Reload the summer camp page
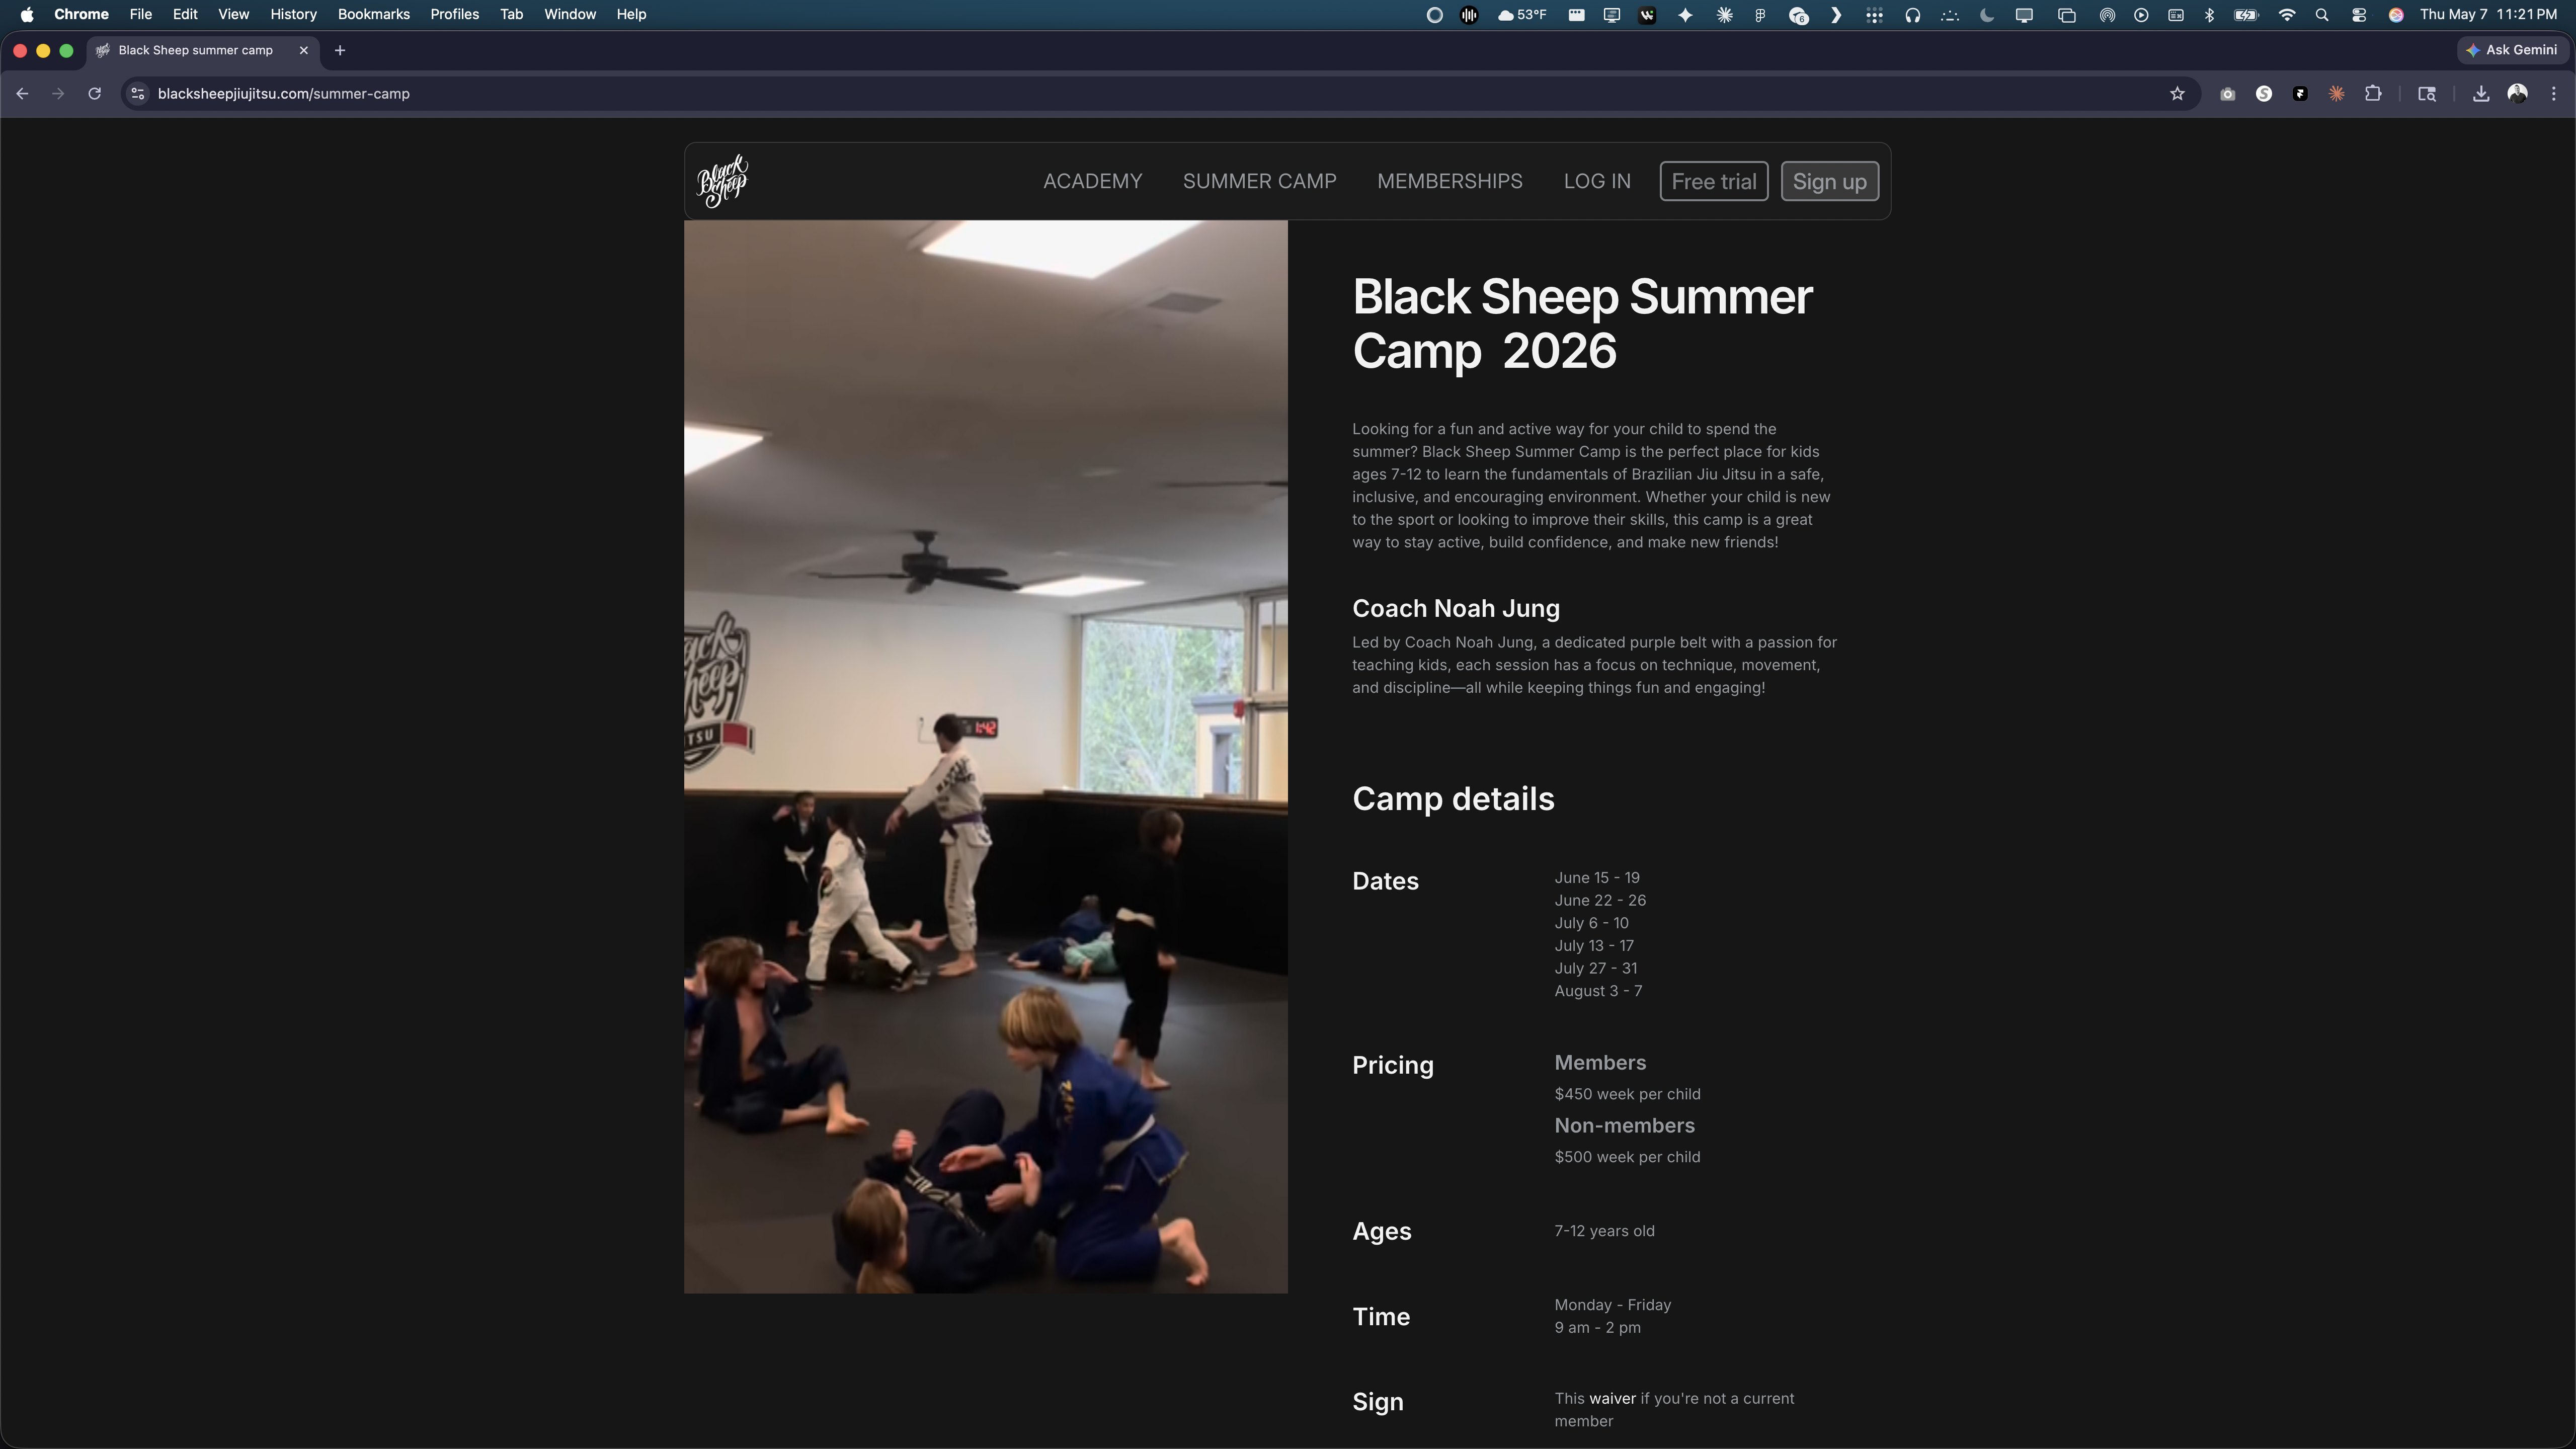 (94, 94)
